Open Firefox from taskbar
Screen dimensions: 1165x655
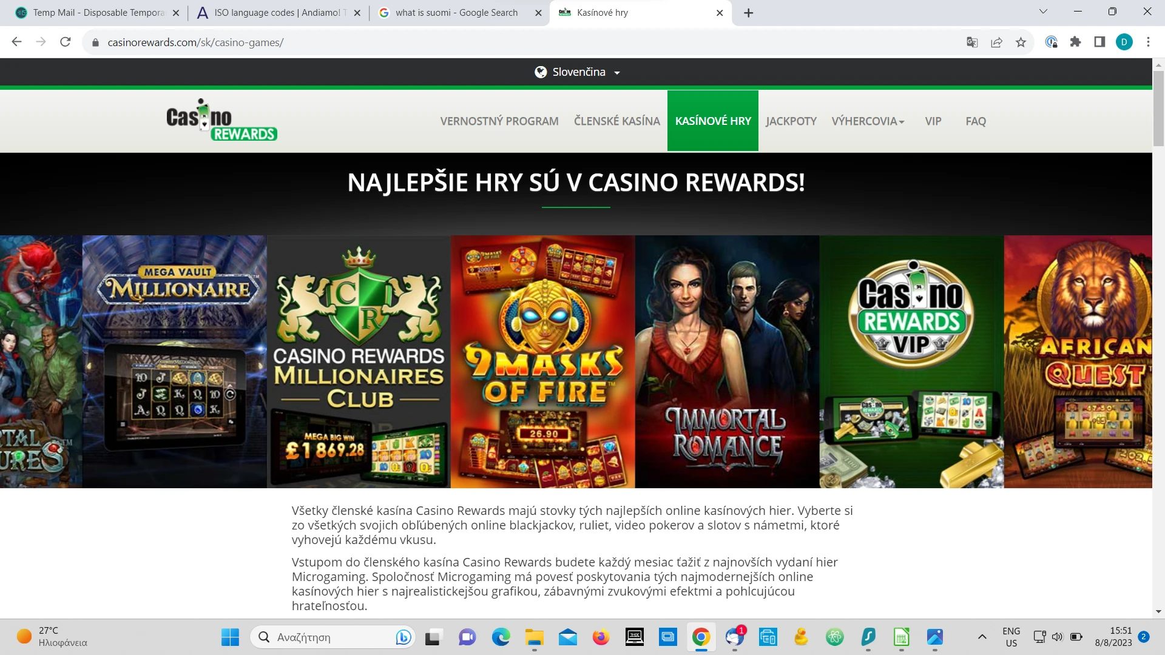click(x=601, y=637)
